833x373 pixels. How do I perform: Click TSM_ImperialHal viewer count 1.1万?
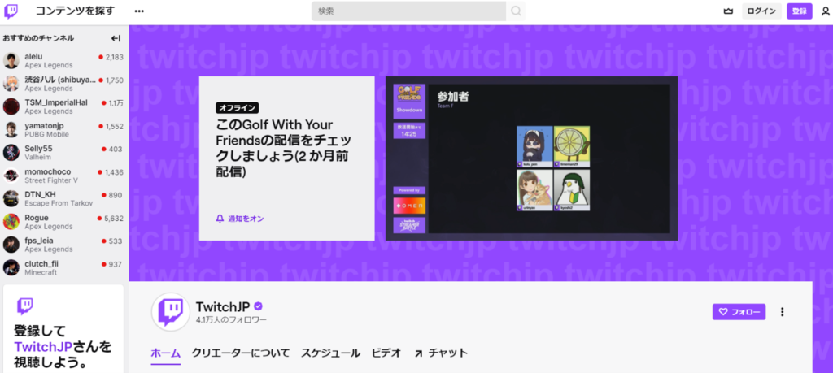pyautogui.click(x=116, y=103)
